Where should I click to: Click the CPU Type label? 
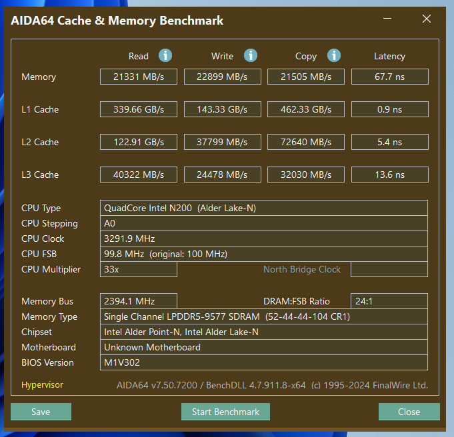[41, 209]
